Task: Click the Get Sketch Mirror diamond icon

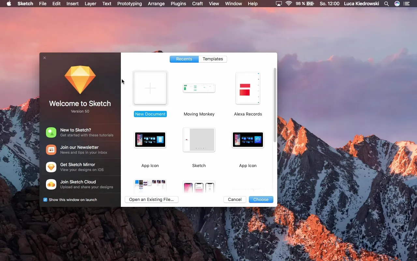Action: coord(51,167)
